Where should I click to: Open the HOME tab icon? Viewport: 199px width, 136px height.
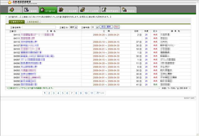(11, 10)
